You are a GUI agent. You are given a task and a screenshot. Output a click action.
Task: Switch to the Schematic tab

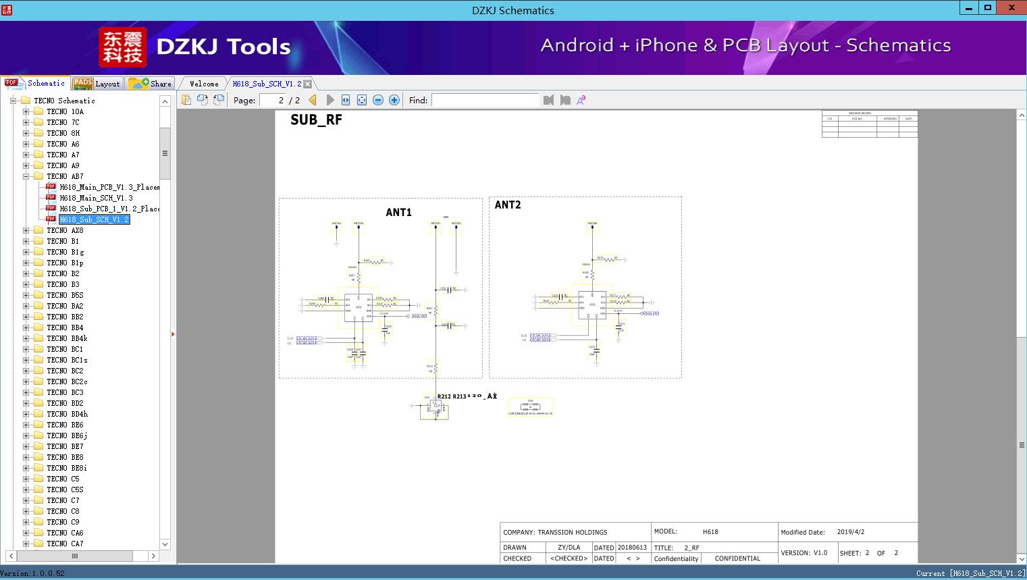pos(34,83)
